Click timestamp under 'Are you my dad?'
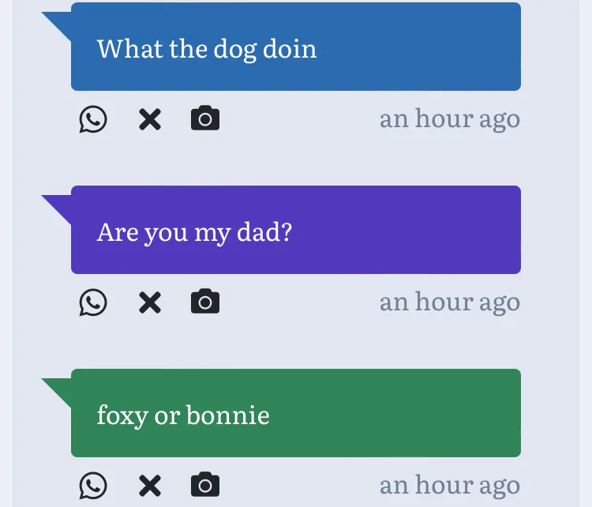 (449, 302)
